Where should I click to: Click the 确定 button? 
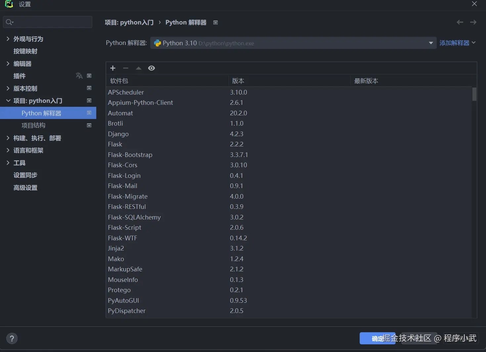click(x=377, y=338)
